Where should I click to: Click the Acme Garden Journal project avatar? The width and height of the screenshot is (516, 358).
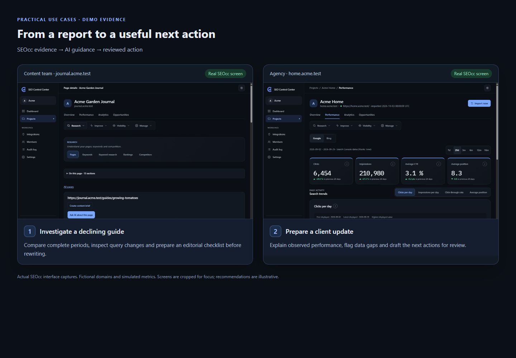(x=68, y=103)
